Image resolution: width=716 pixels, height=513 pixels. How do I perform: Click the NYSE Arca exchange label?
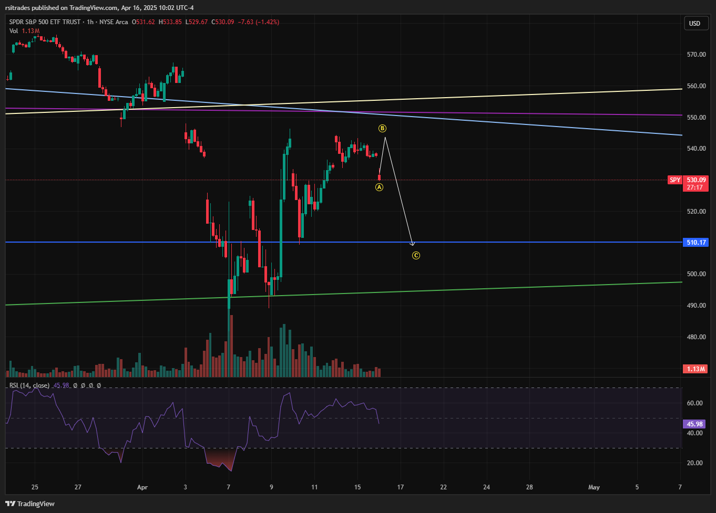(x=114, y=22)
